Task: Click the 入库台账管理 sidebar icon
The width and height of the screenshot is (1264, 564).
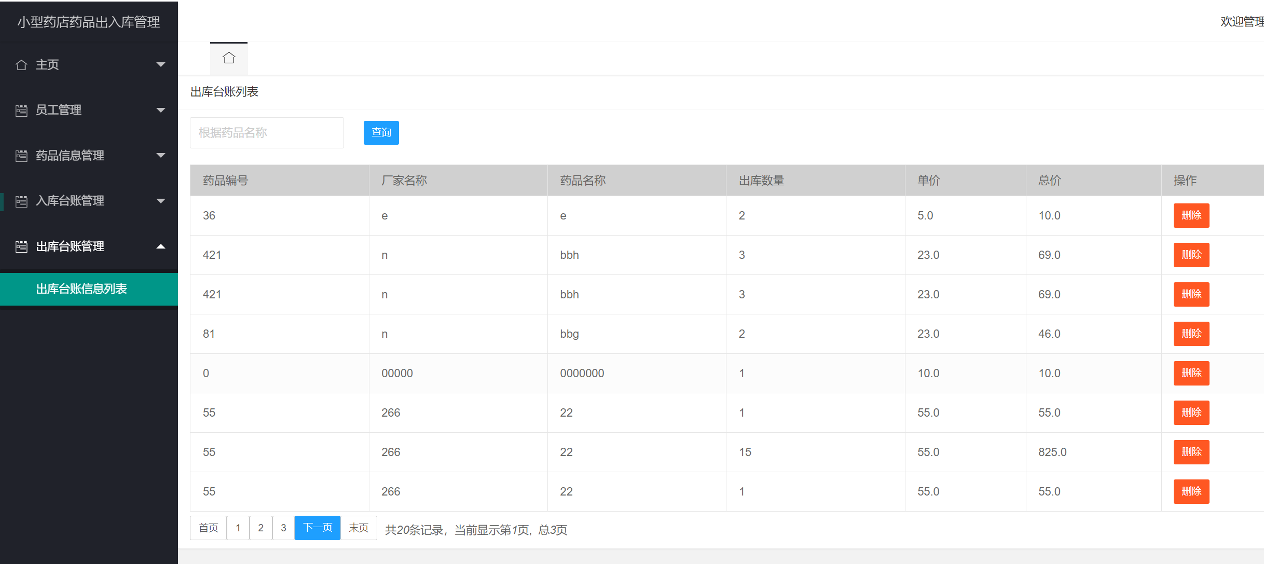Action: coord(21,201)
